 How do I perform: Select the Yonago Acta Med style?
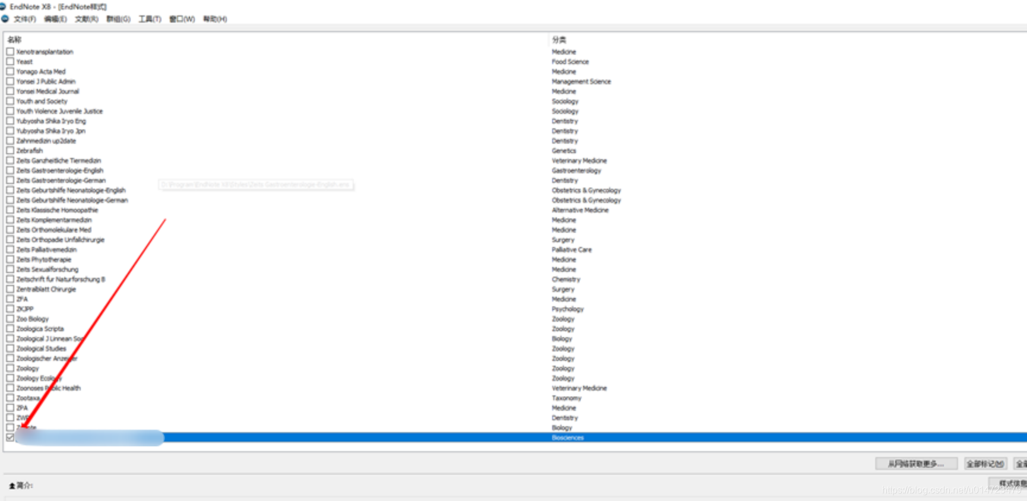coord(41,71)
